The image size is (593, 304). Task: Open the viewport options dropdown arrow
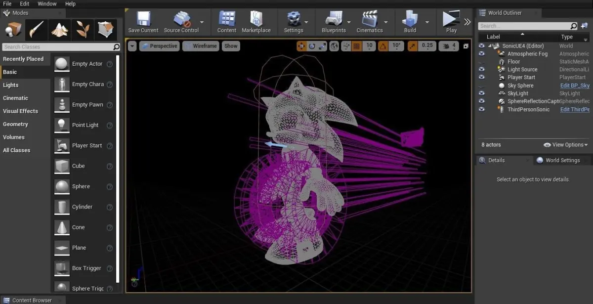tap(132, 46)
